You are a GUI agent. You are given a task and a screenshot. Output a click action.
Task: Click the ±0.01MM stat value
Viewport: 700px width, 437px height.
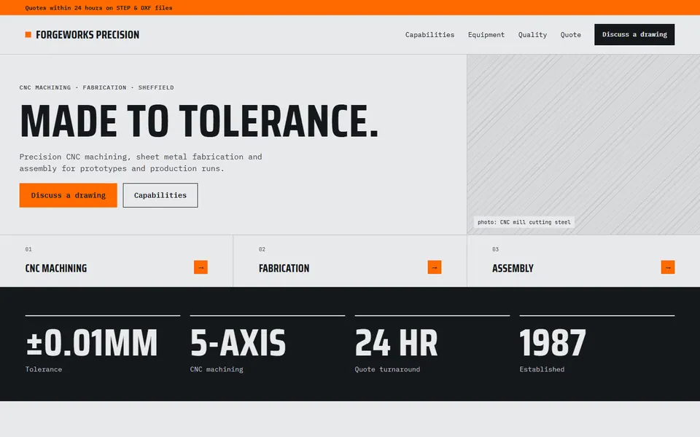click(92, 342)
